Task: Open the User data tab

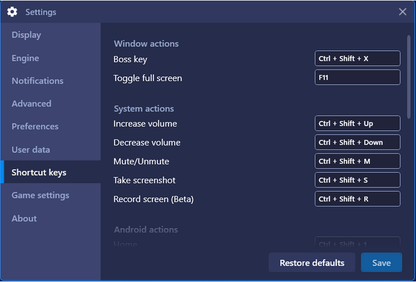Action: [31, 149]
